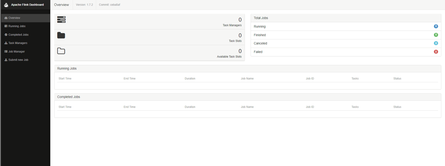
Task: Click Status column in Completed Jobs
Action: (x=397, y=107)
